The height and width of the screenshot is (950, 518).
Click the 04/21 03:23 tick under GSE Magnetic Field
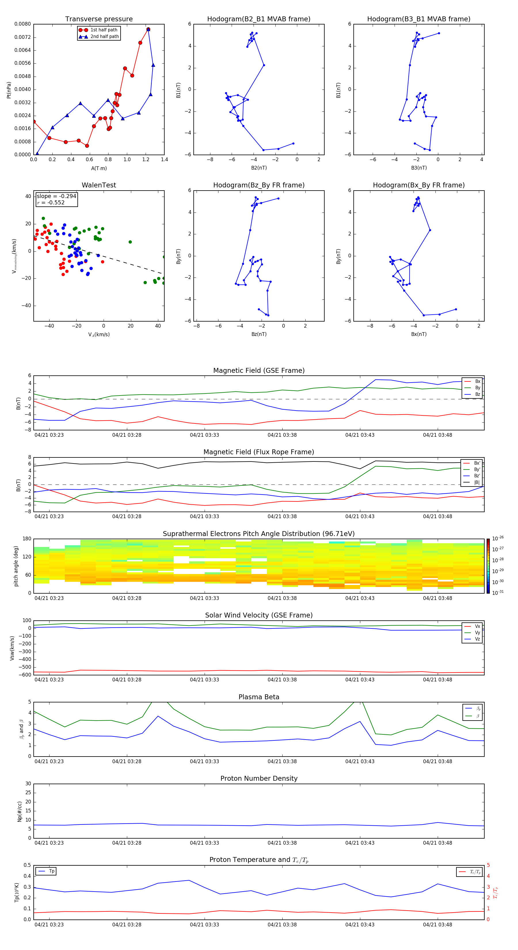coord(49,435)
